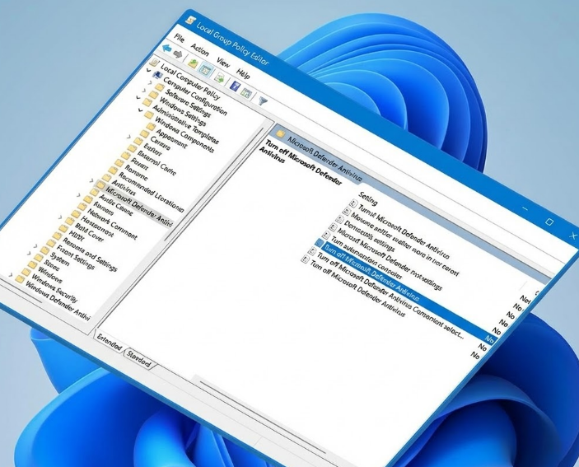Click the Show/Hide Action Pane toolbar icon

pyautogui.click(x=246, y=92)
